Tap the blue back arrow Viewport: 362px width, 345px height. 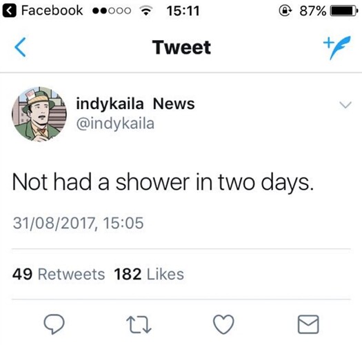tap(20, 48)
